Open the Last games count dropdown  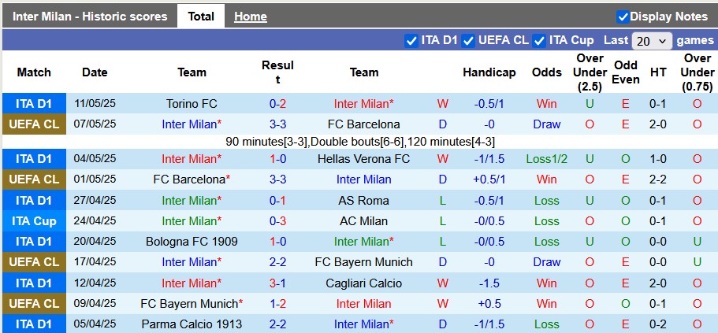652,41
